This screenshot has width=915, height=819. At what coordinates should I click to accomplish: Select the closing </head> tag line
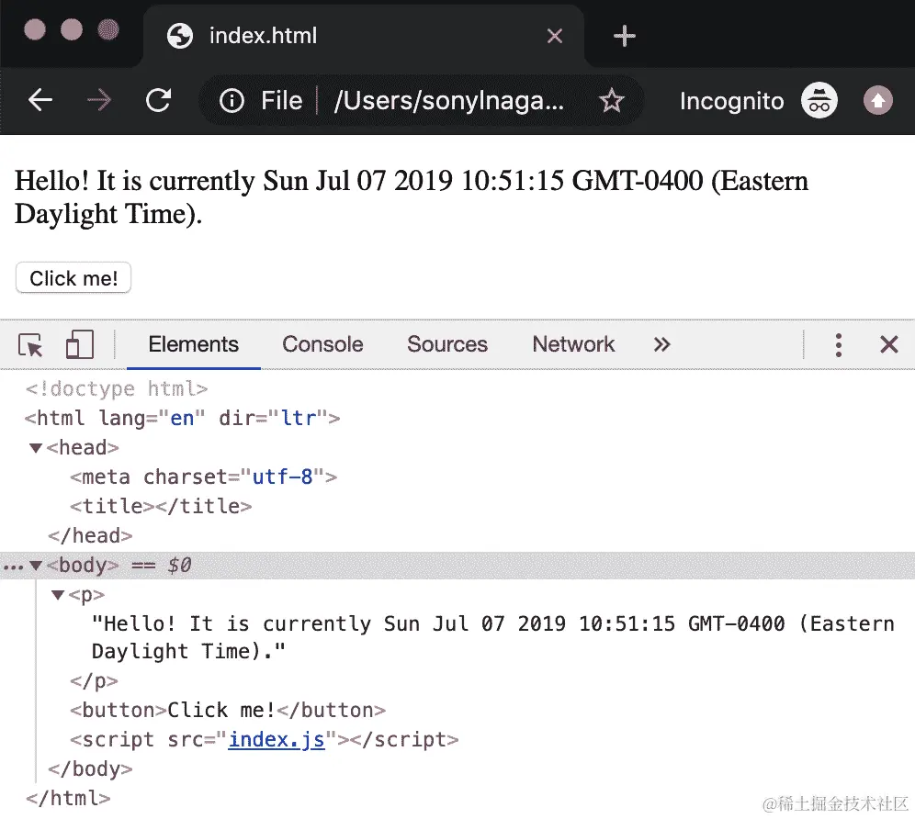(x=90, y=535)
